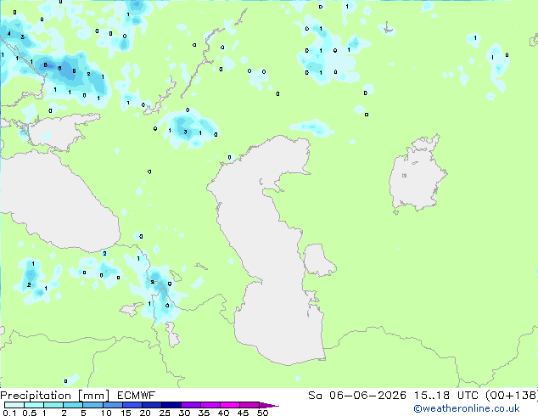Click the precipitation value 4 on the map

(9, 34)
